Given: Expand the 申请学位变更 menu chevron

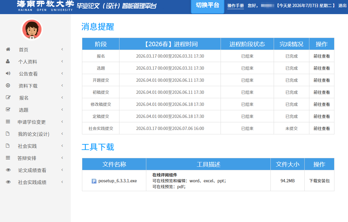Looking at the screenshot, I should [62, 121].
